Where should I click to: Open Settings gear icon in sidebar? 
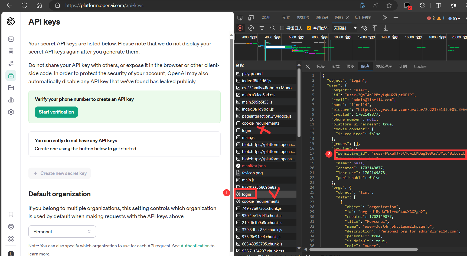point(11,112)
